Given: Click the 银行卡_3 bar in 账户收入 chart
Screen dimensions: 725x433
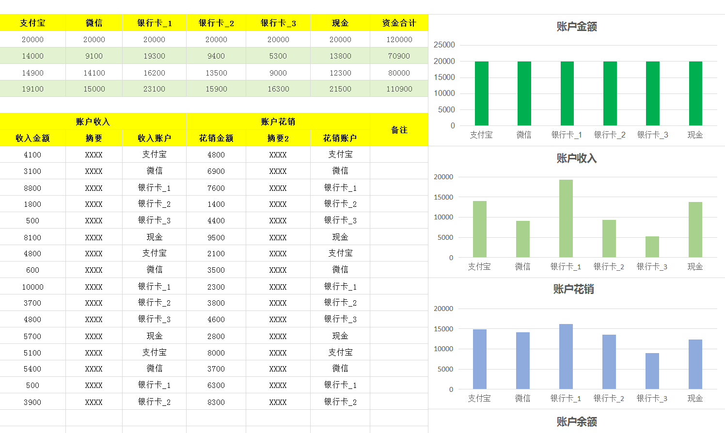Looking at the screenshot, I should 652,247.
